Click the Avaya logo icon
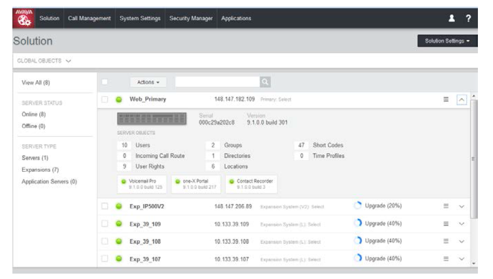 (x=24, y=18)
